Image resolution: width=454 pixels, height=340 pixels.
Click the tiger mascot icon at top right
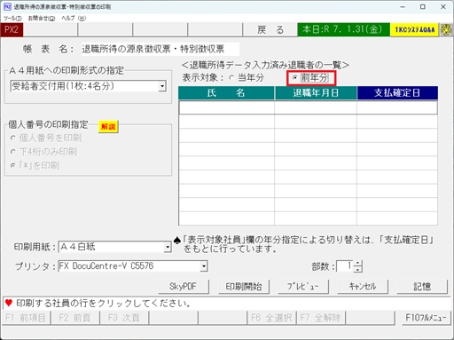[x=446, y=30]
